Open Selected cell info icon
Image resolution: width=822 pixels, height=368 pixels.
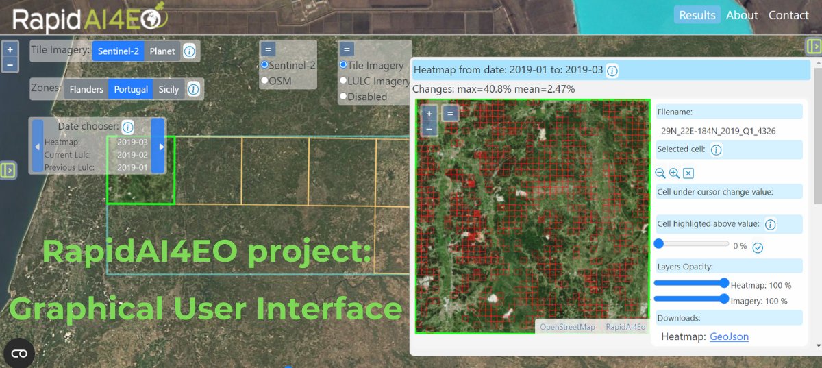coord(716,149)
